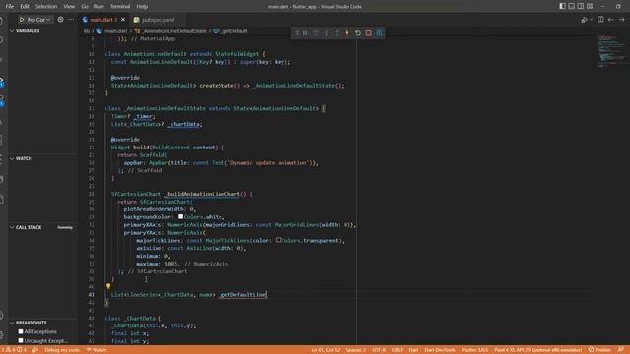The height and width of the screenshot is (354, 630).
Task: Place cursor on _buildAnimationLineChart method name
Action: click(x=204, y=194)
